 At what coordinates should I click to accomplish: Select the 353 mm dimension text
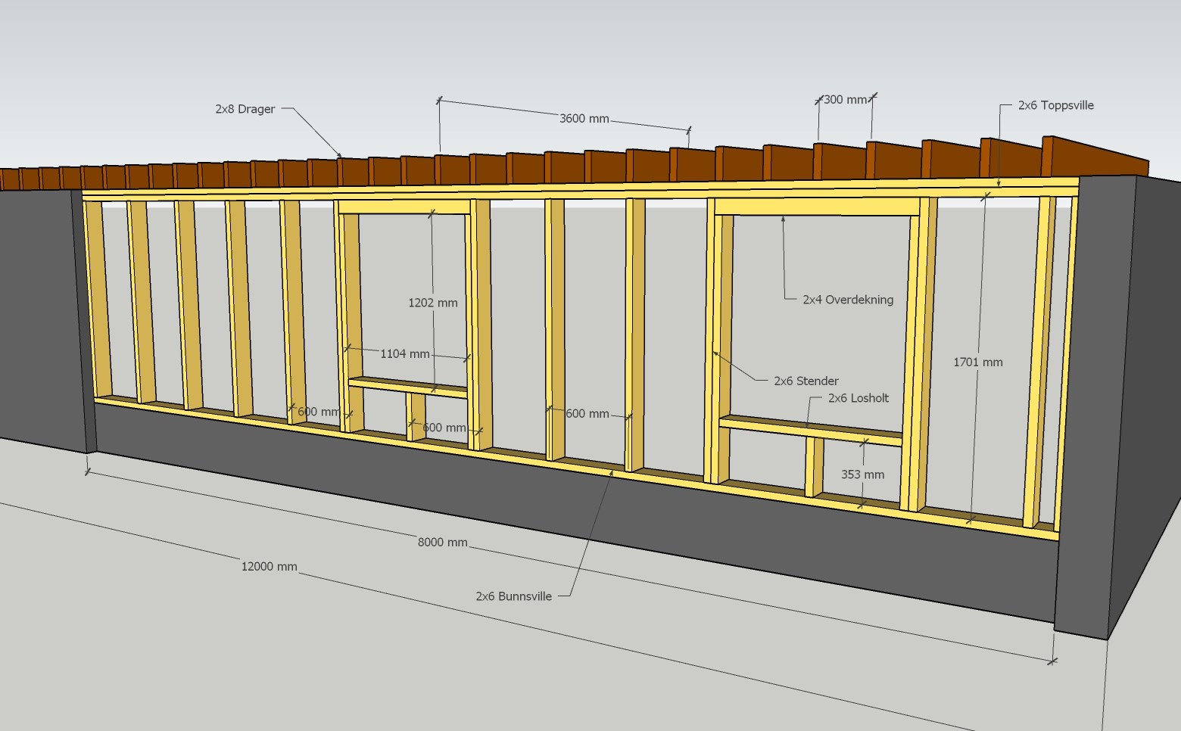click(x=862, y=474)
